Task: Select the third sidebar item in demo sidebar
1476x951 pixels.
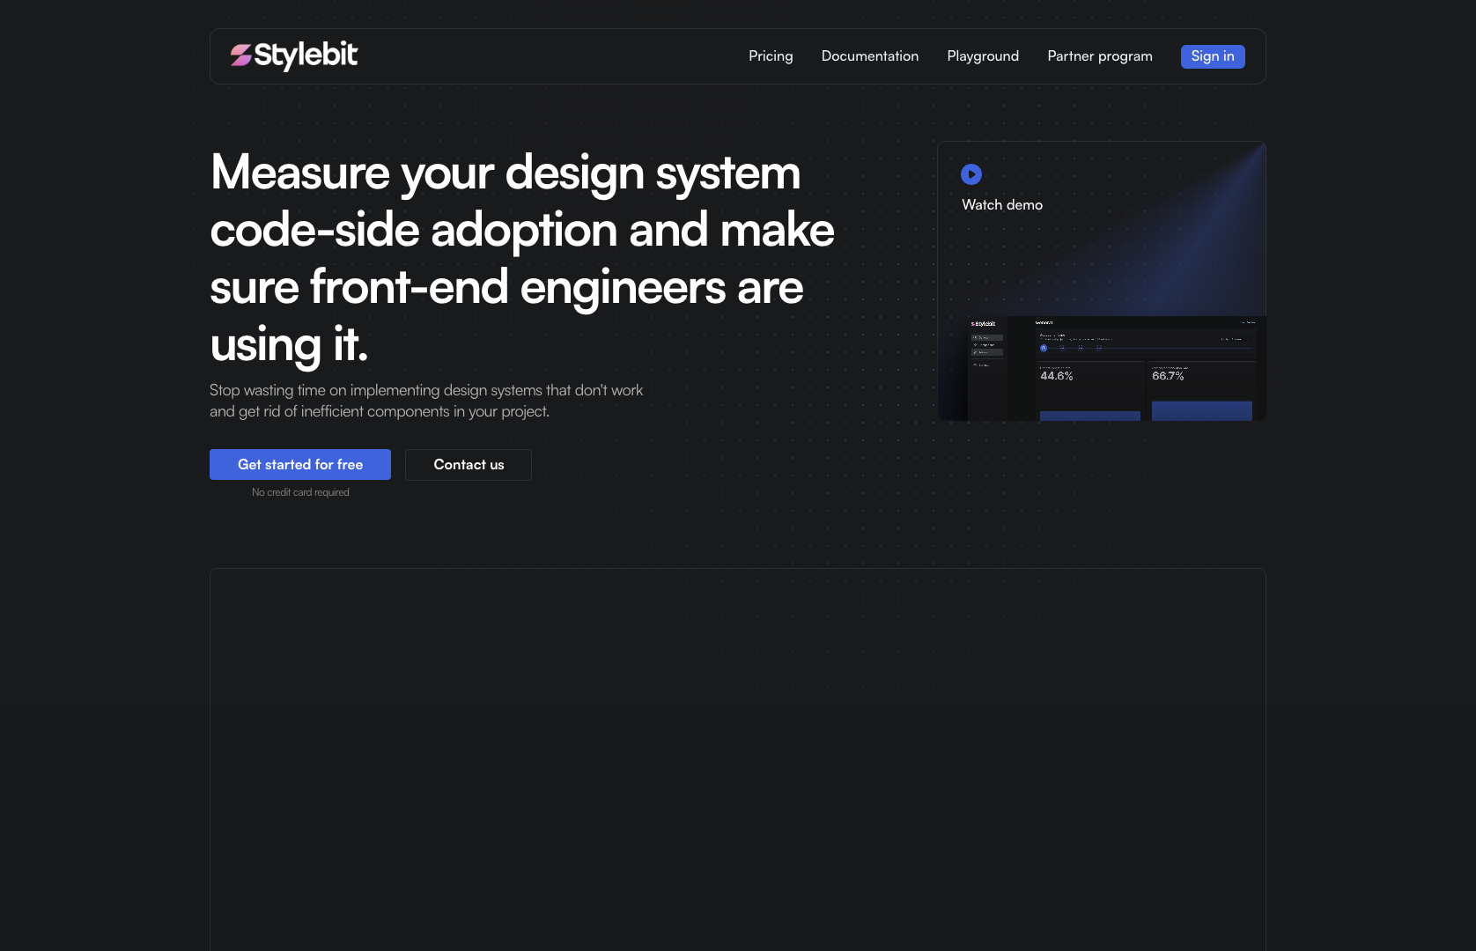Action: click(x=987, y=352)
